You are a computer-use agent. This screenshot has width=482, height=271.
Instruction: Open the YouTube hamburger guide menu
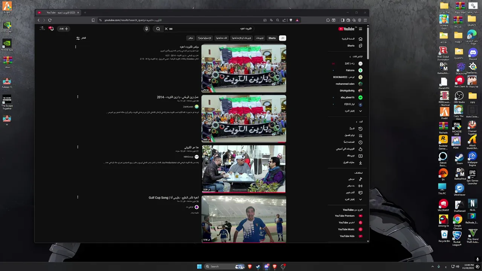(360, 29)
